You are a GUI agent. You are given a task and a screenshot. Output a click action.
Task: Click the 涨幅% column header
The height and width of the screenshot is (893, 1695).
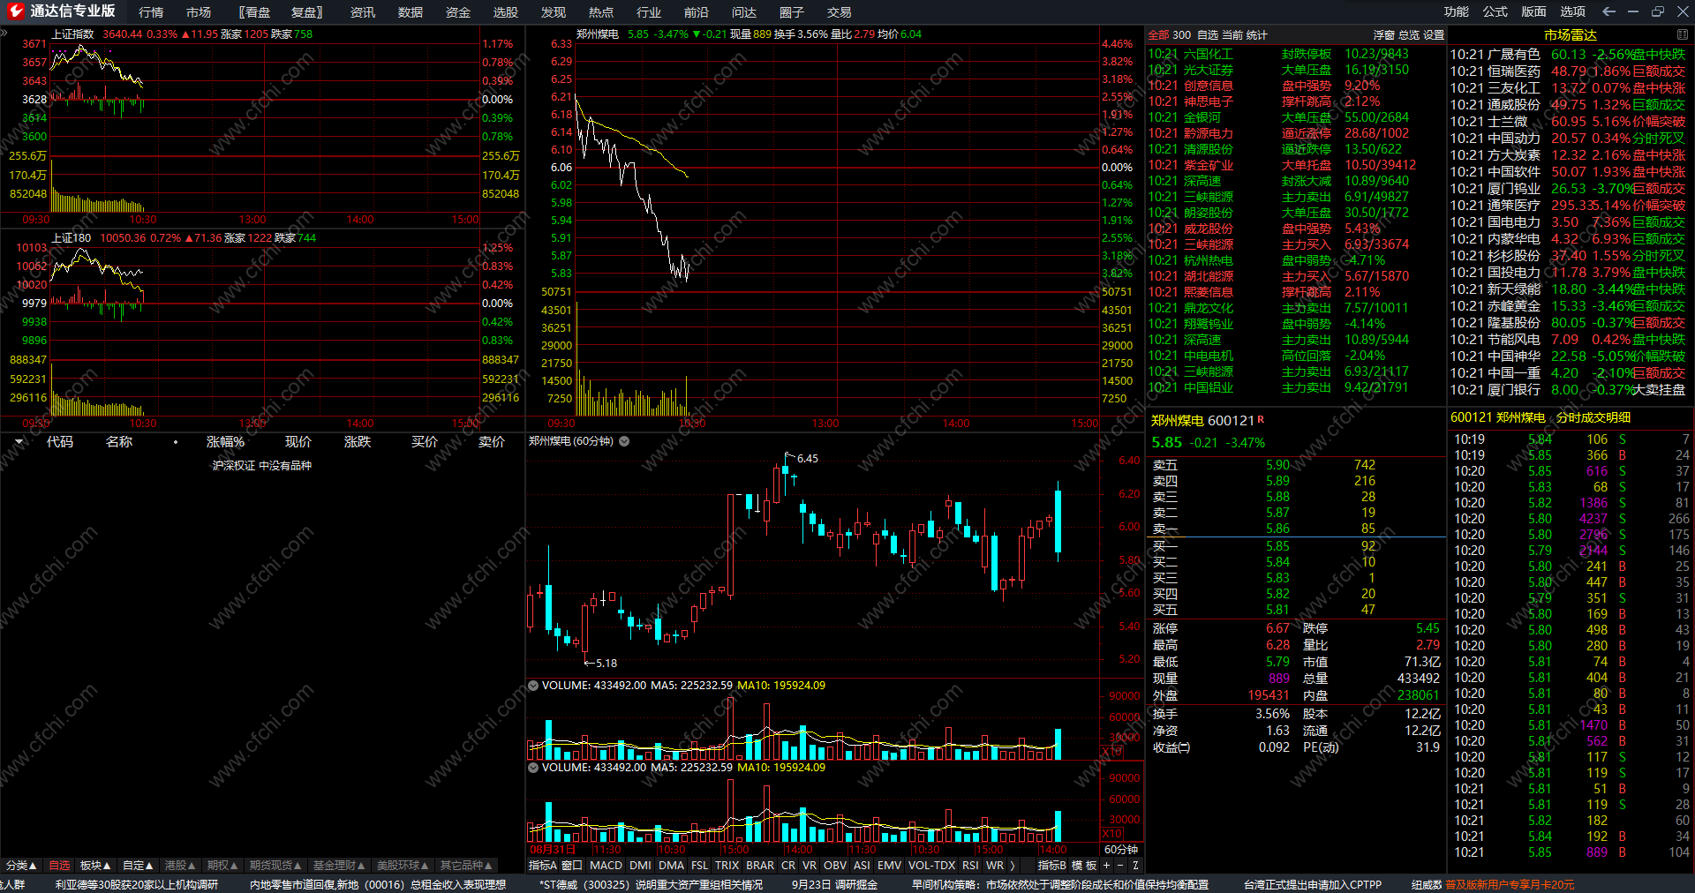pos(225,441)
